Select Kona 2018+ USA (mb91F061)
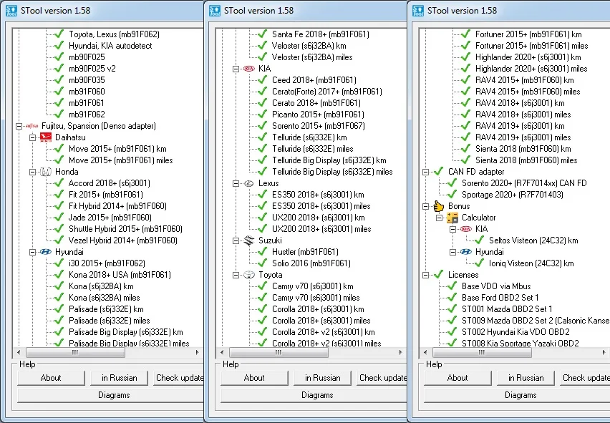The height and width of the screenshot is (423, 610). (x=120, y=275)
